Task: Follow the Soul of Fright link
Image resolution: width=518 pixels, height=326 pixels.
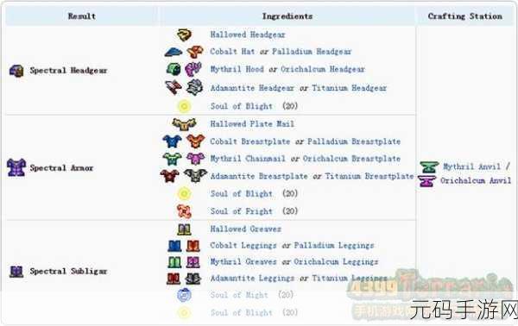Action: point(241,211)
